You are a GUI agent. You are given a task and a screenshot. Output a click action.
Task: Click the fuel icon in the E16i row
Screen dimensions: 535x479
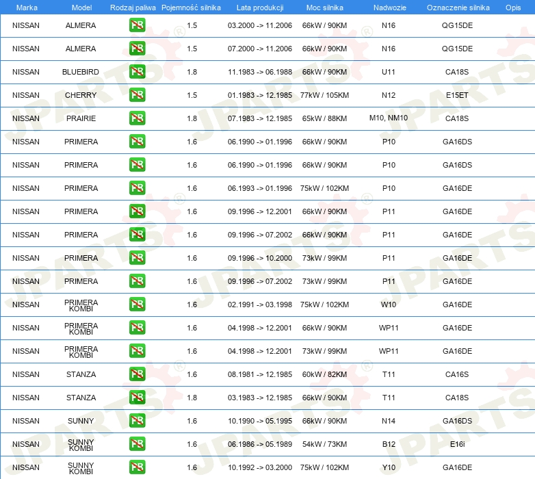tap(137, 443)
